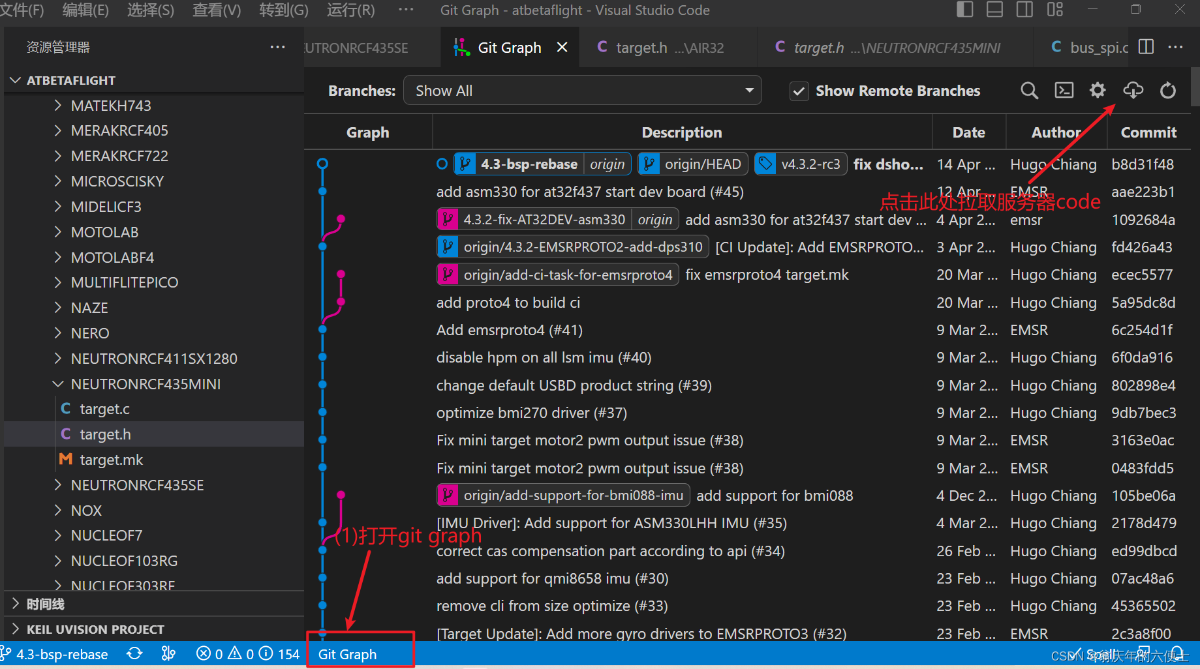Click origin/add-ci-task-for-emsrproto4 branch label

(557, 275)
